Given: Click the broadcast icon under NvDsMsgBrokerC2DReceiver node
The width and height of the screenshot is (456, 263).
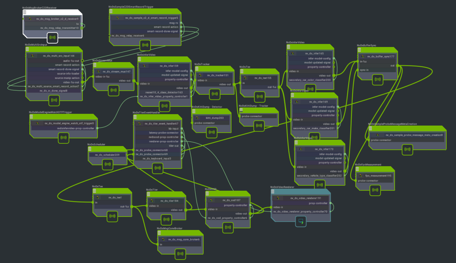Looking at the screenshot, I should pyautogui.click(x=52, y=37).
